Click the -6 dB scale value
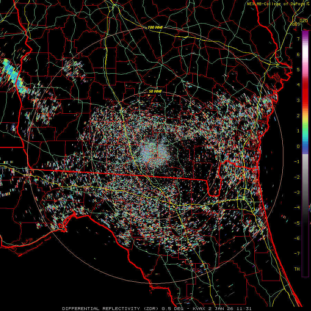Viewport: 311px width, 311px height. click(x=297, y=238)
